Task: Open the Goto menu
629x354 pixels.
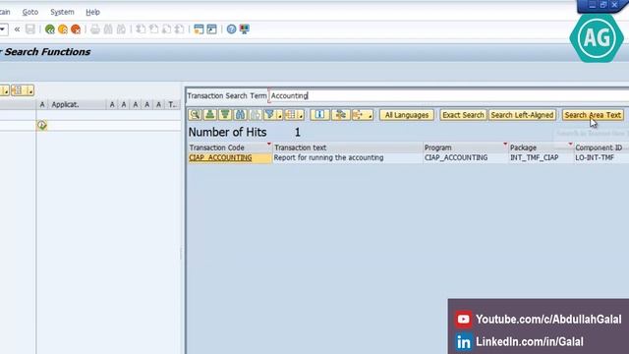Action: click(x=30, y=12)
